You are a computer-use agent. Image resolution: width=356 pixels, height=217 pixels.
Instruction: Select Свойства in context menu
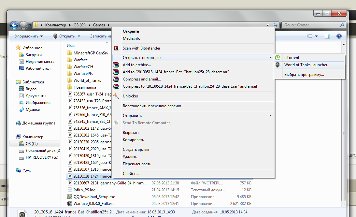[131, 174]
